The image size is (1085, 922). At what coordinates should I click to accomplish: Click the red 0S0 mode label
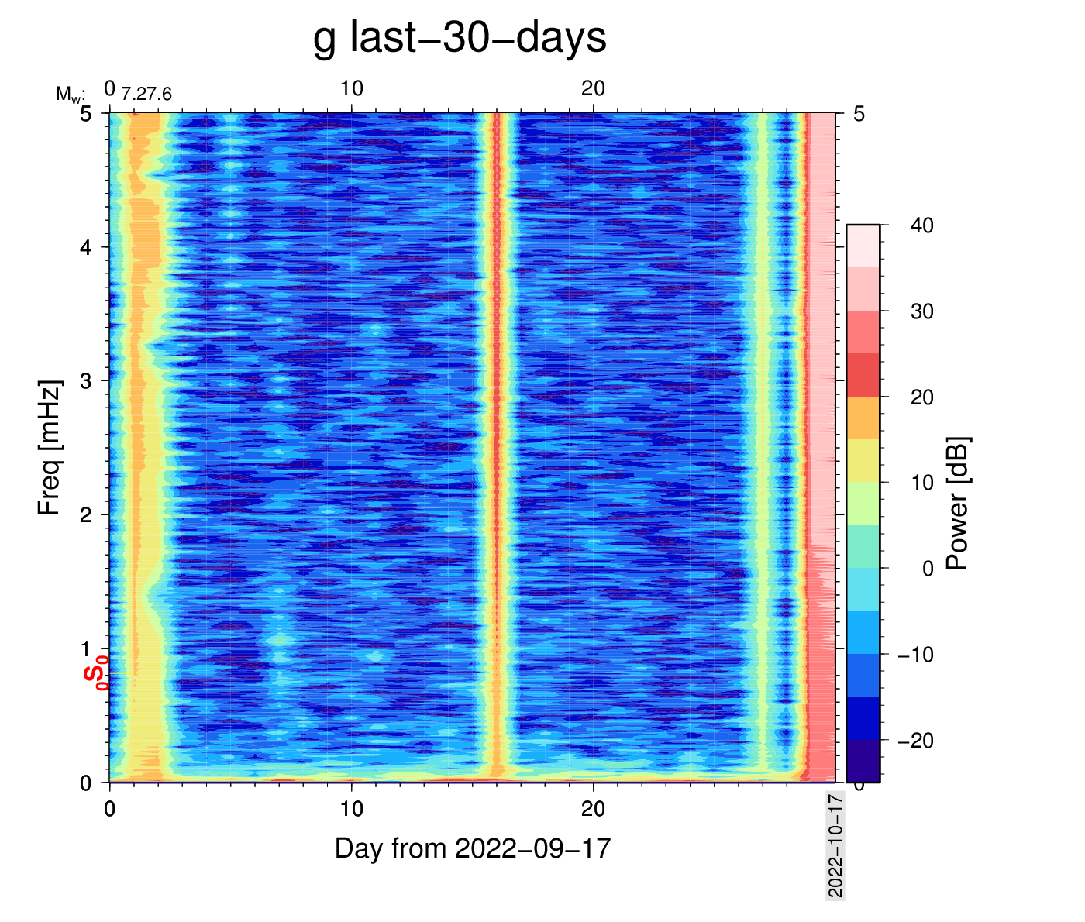[x=95, y=671]
